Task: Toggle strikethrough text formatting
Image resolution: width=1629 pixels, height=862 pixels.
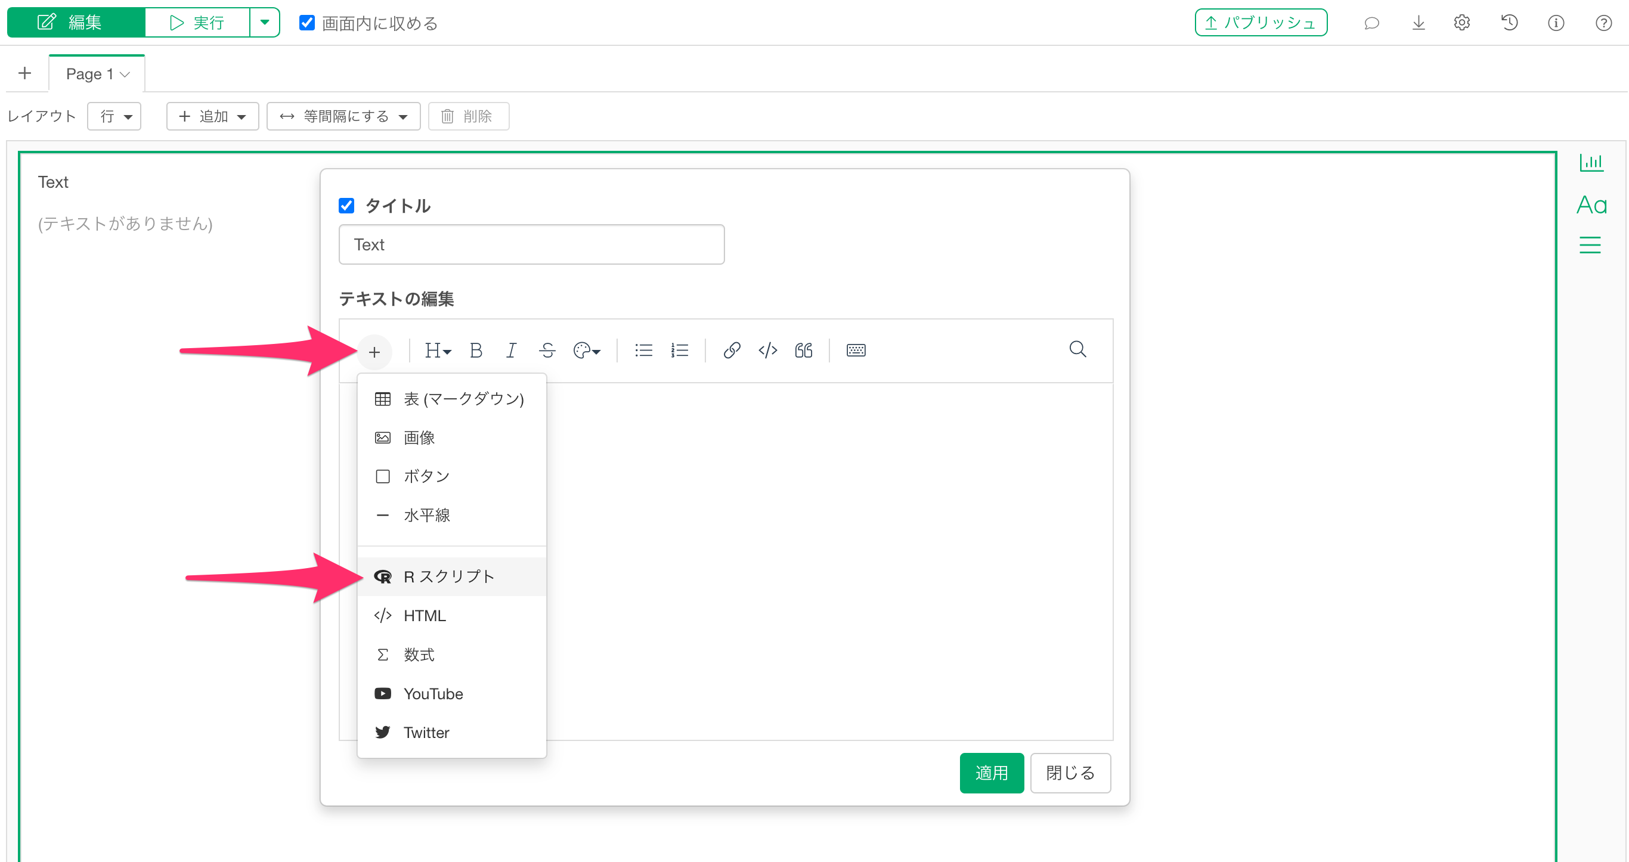Action: pyautogui.click(x=547, y=351)
